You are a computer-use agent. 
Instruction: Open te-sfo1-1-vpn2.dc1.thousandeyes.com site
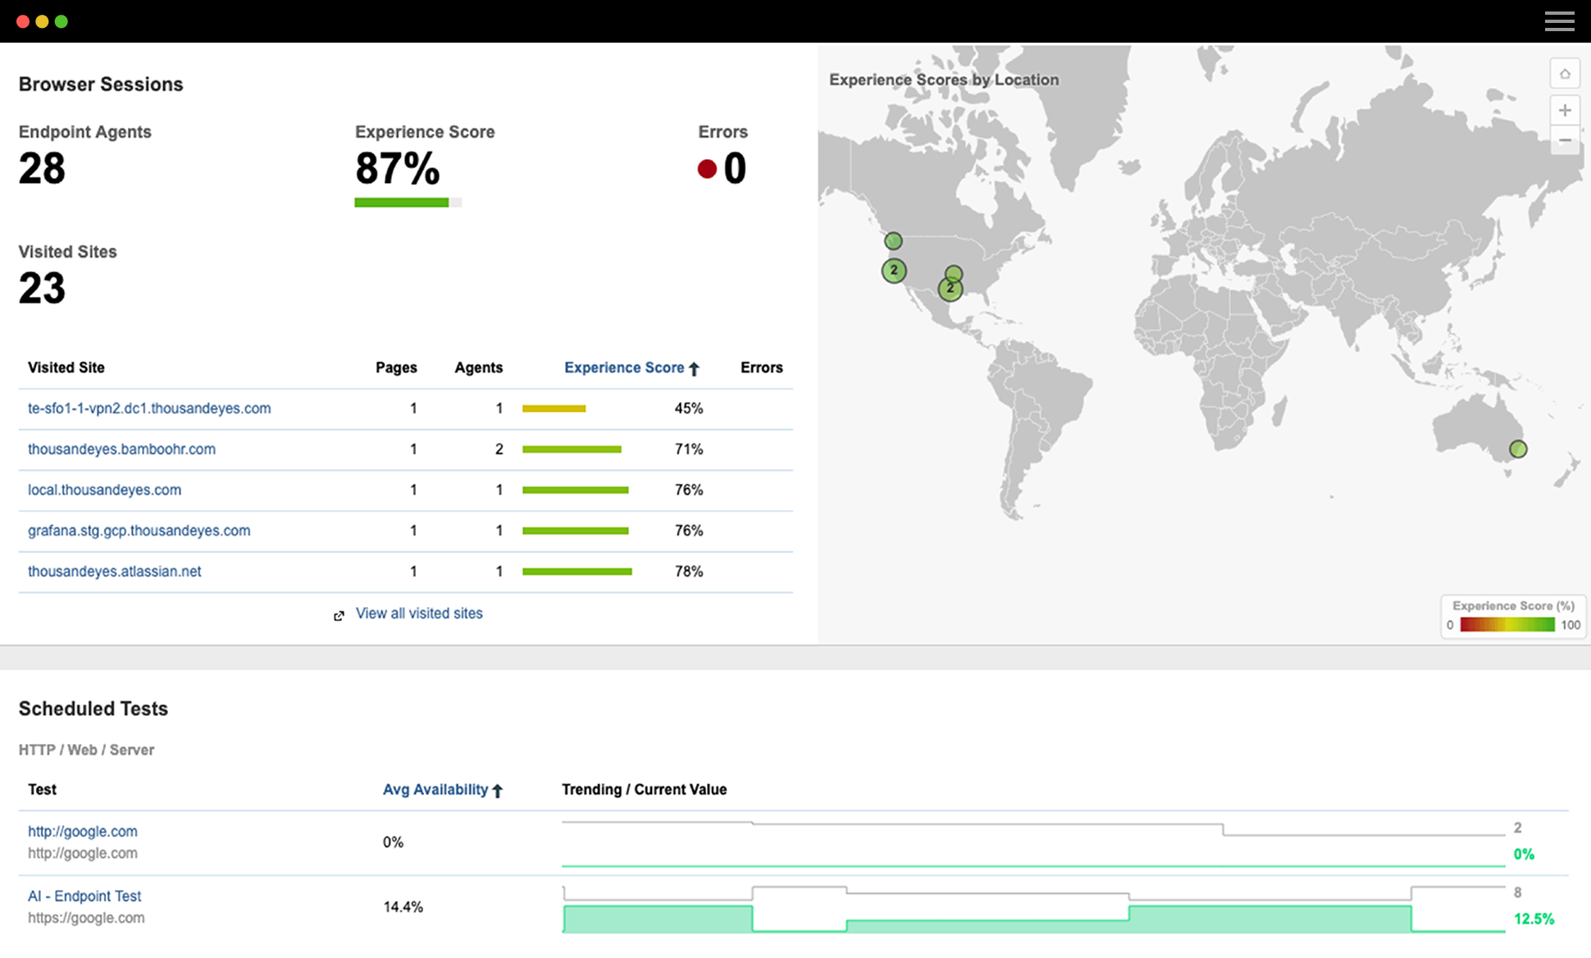click(149, 408)
